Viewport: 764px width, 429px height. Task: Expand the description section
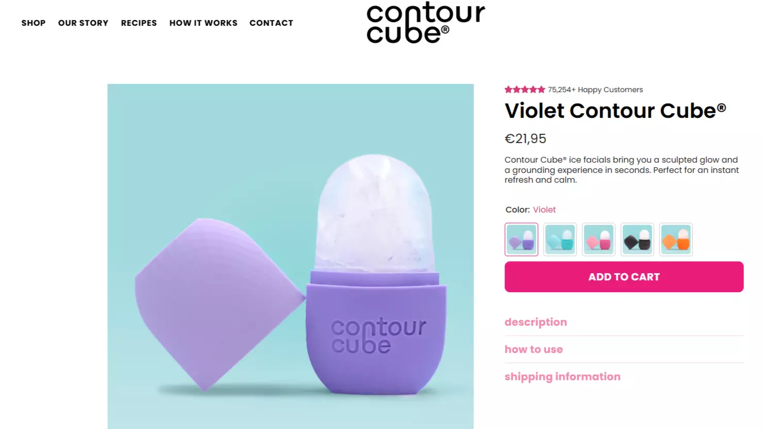pos(624,322)
